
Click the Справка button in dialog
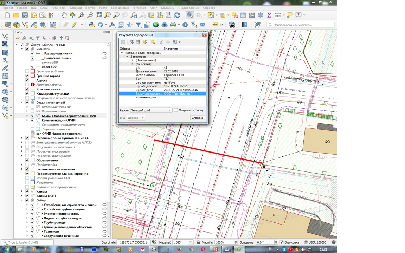pos(197,118)
